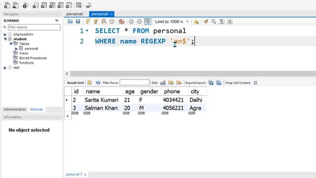Select the 4056221 phone cell
This screenshot has height=178, width=316.
(175, 108)
